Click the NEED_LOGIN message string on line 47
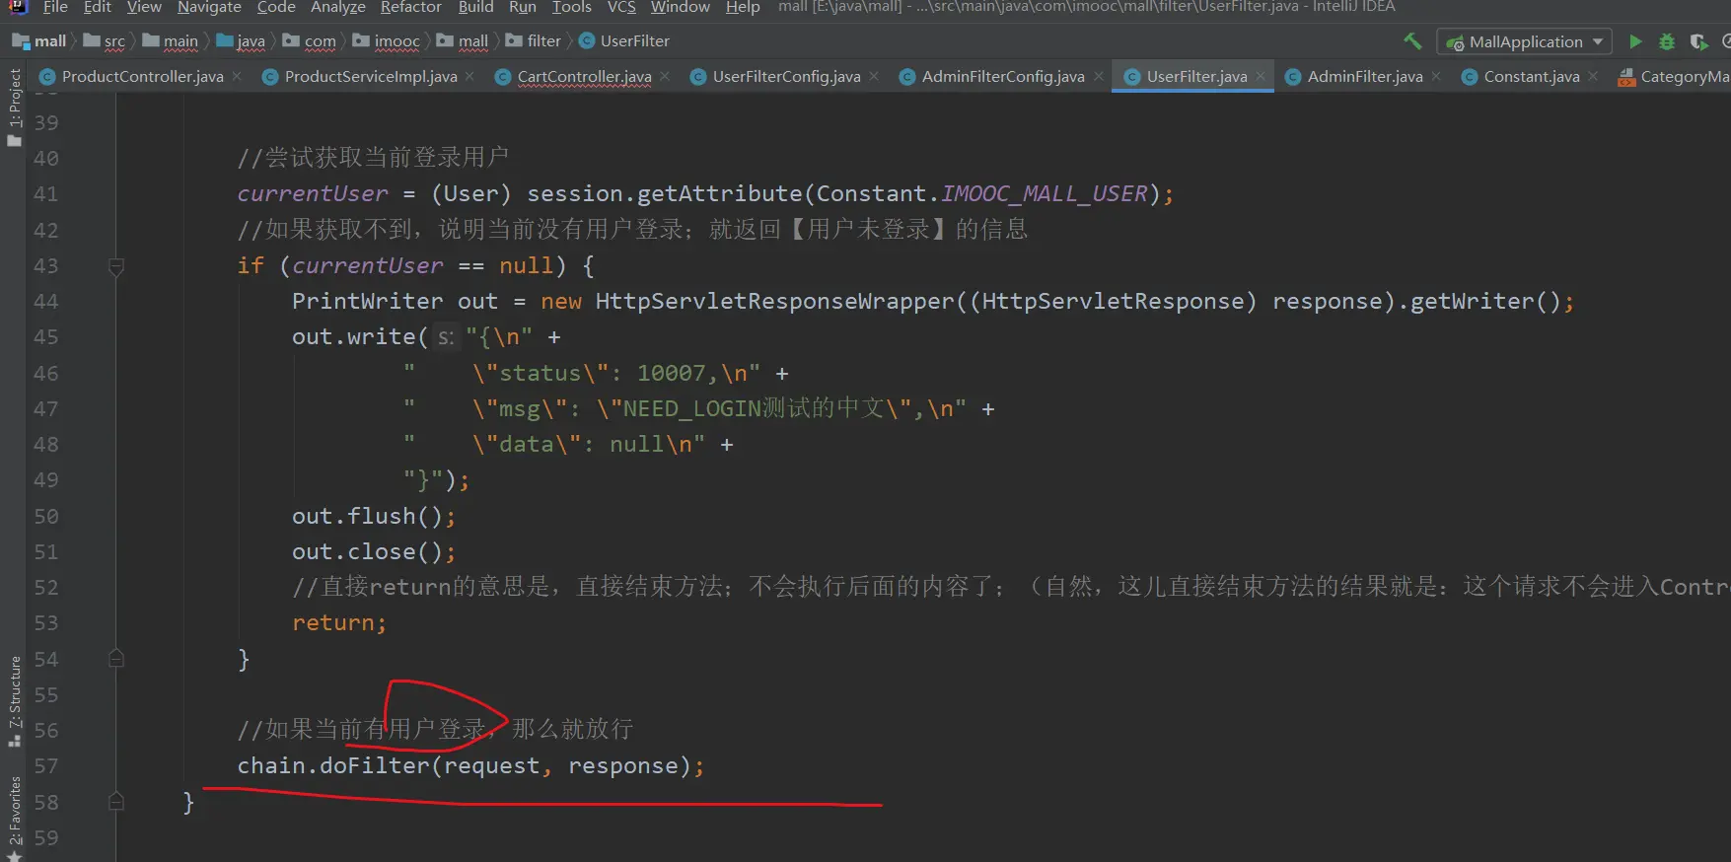1731x862 pixels. click(685, 409)
